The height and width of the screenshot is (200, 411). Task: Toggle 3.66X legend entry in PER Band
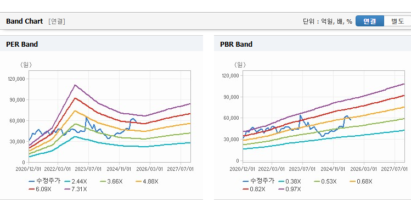112,181
